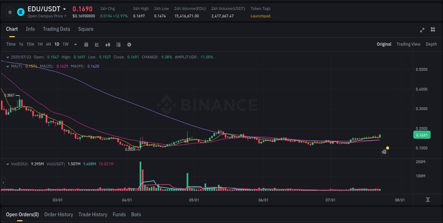Open the Order History tab
Image resolution: width=443 pixels, height=223 pixels.
58,215
